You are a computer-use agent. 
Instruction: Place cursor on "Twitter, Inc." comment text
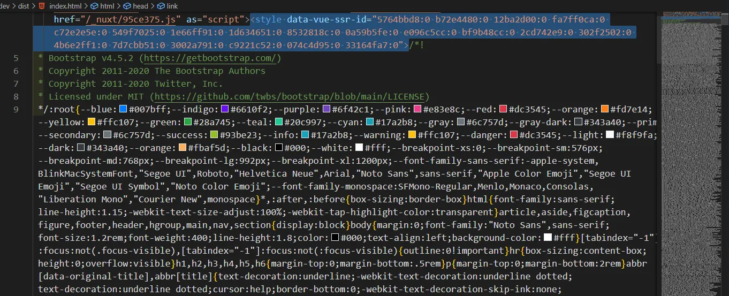click(188, 84)
